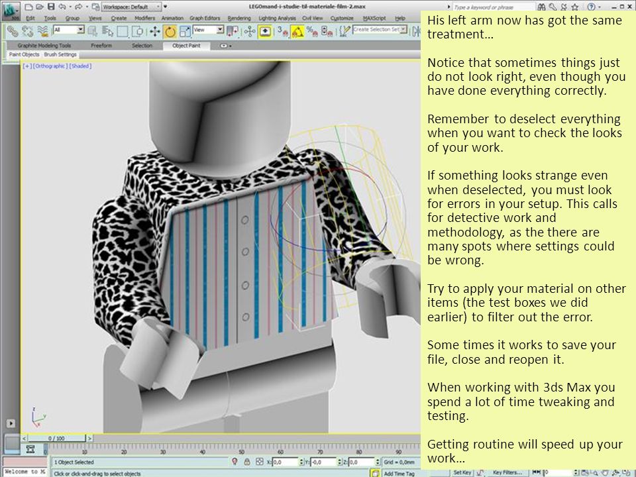The width and height of the screenshot is (636, 477).
Task: Step the time slider forward with right arrow
Action: [89, 439]
